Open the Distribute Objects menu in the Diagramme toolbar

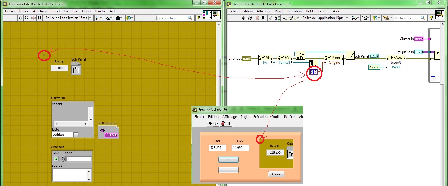[366, 18]
